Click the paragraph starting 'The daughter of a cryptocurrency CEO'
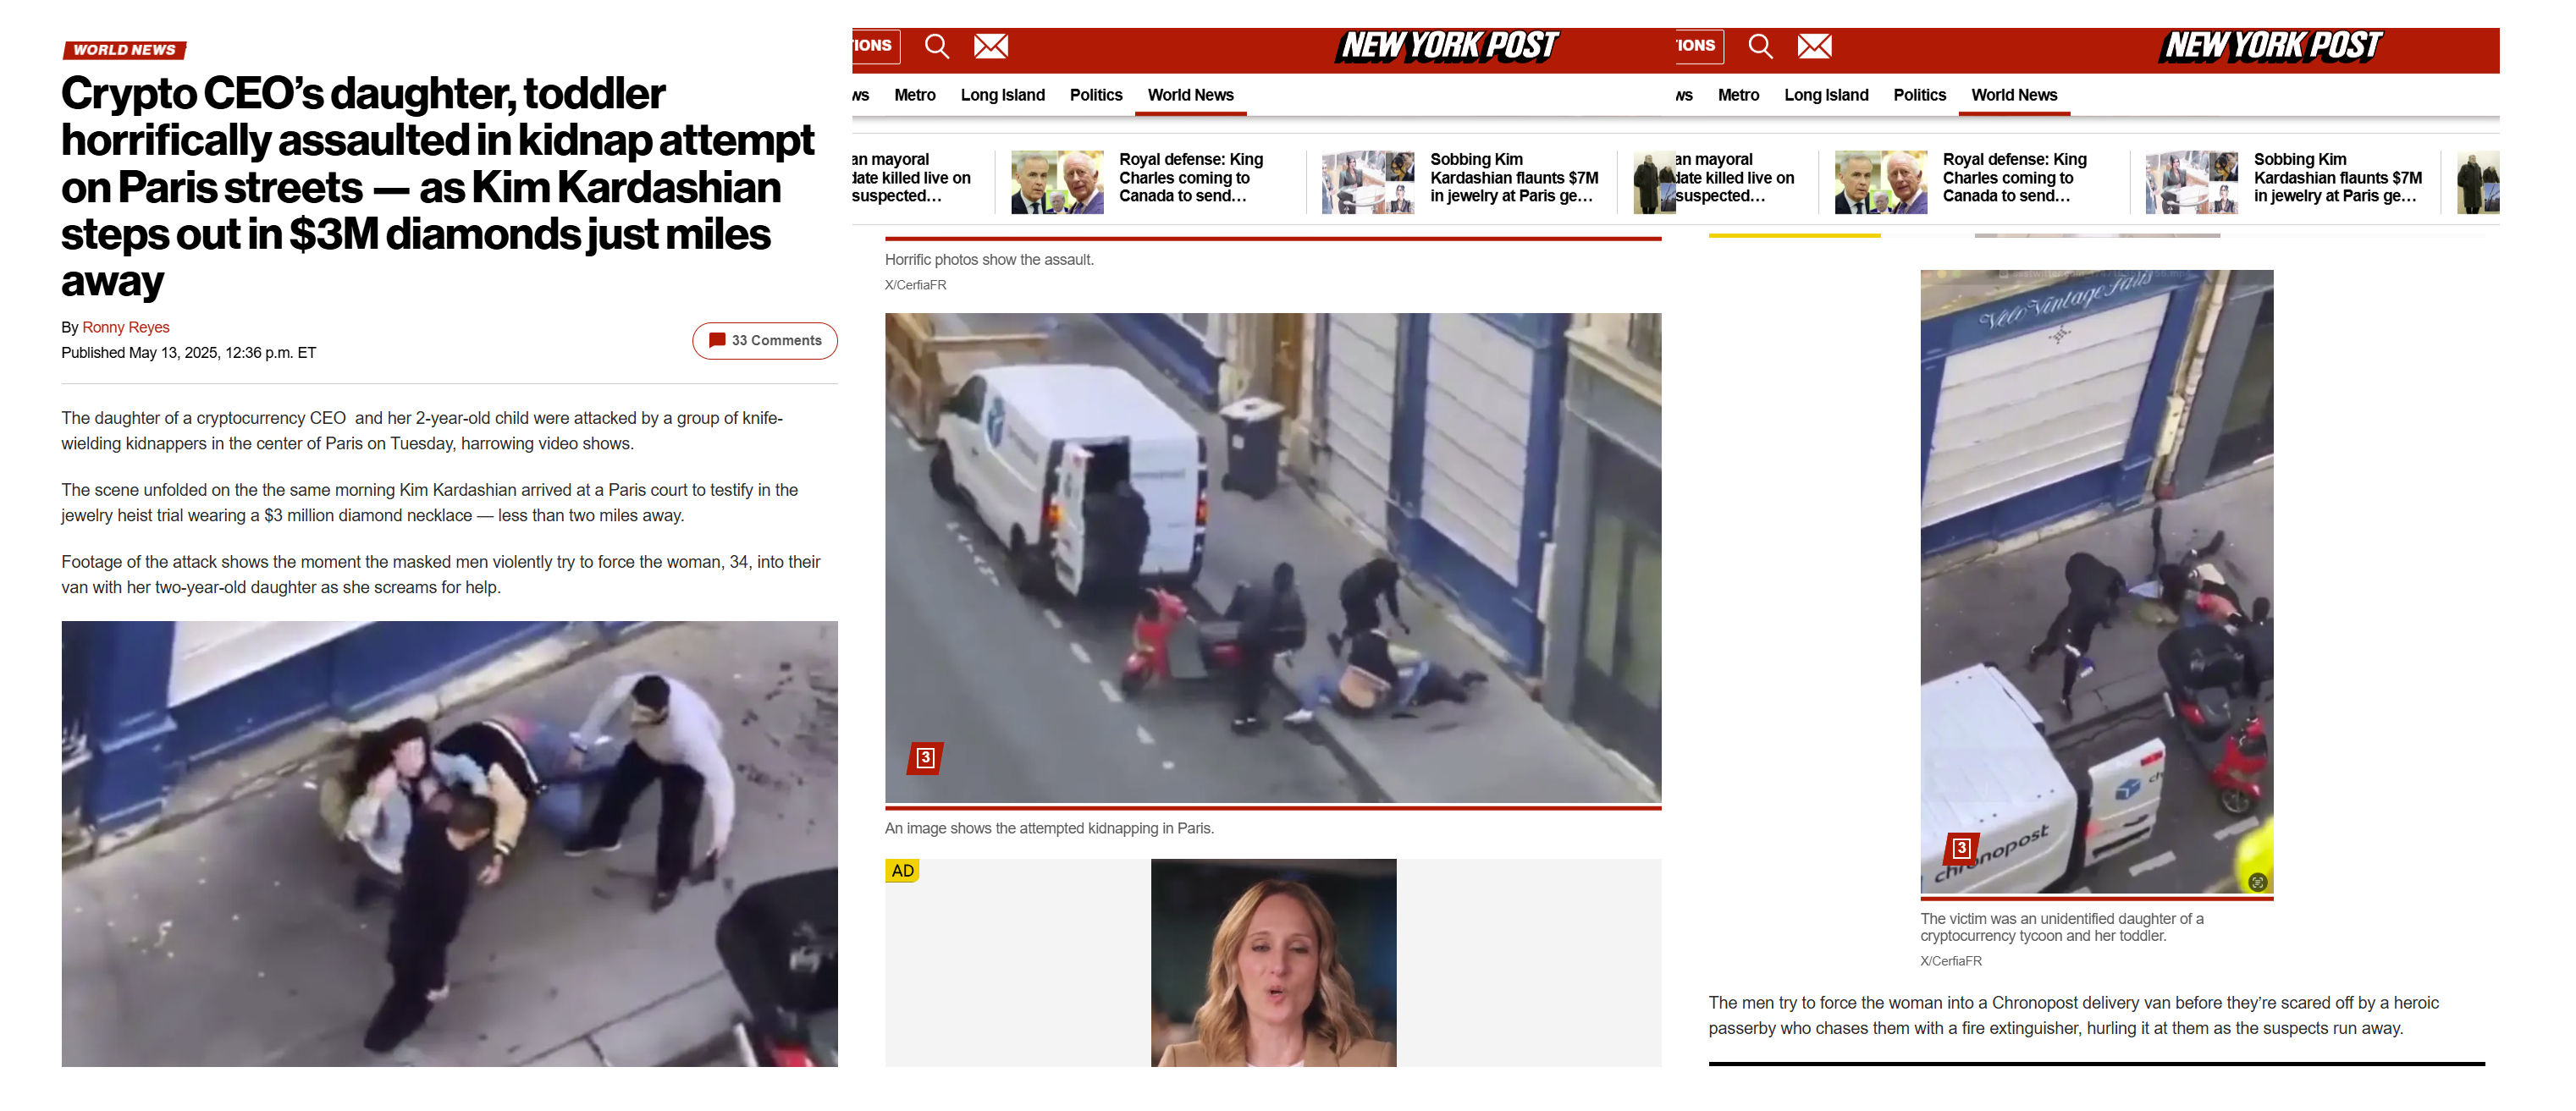This screenshot has width=2576, height=1111. tap(422, 430)
